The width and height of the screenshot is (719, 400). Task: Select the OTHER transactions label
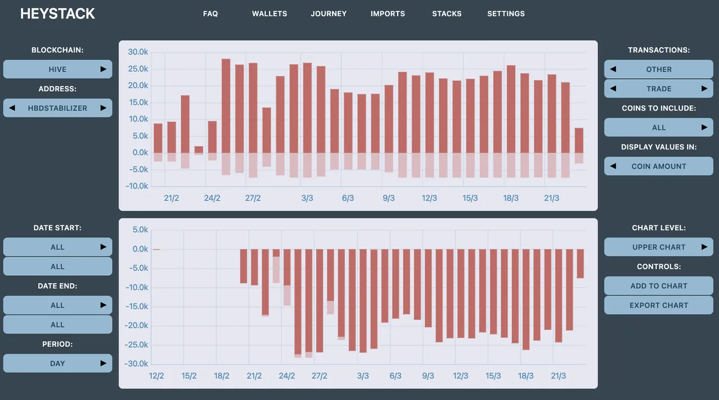click(x=659, y=69)
